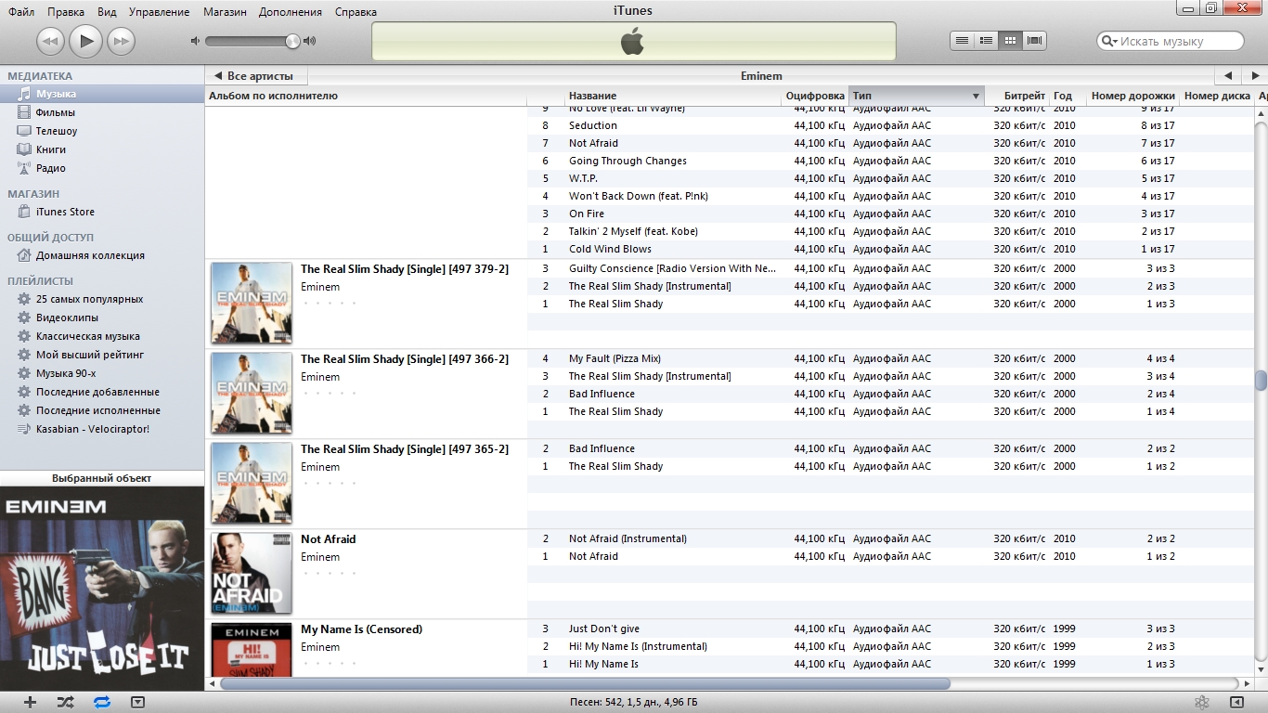Click the Just Lose It artwork panel
The image size is (1268, 713).
pyautogui.click(x=102, y=589)
